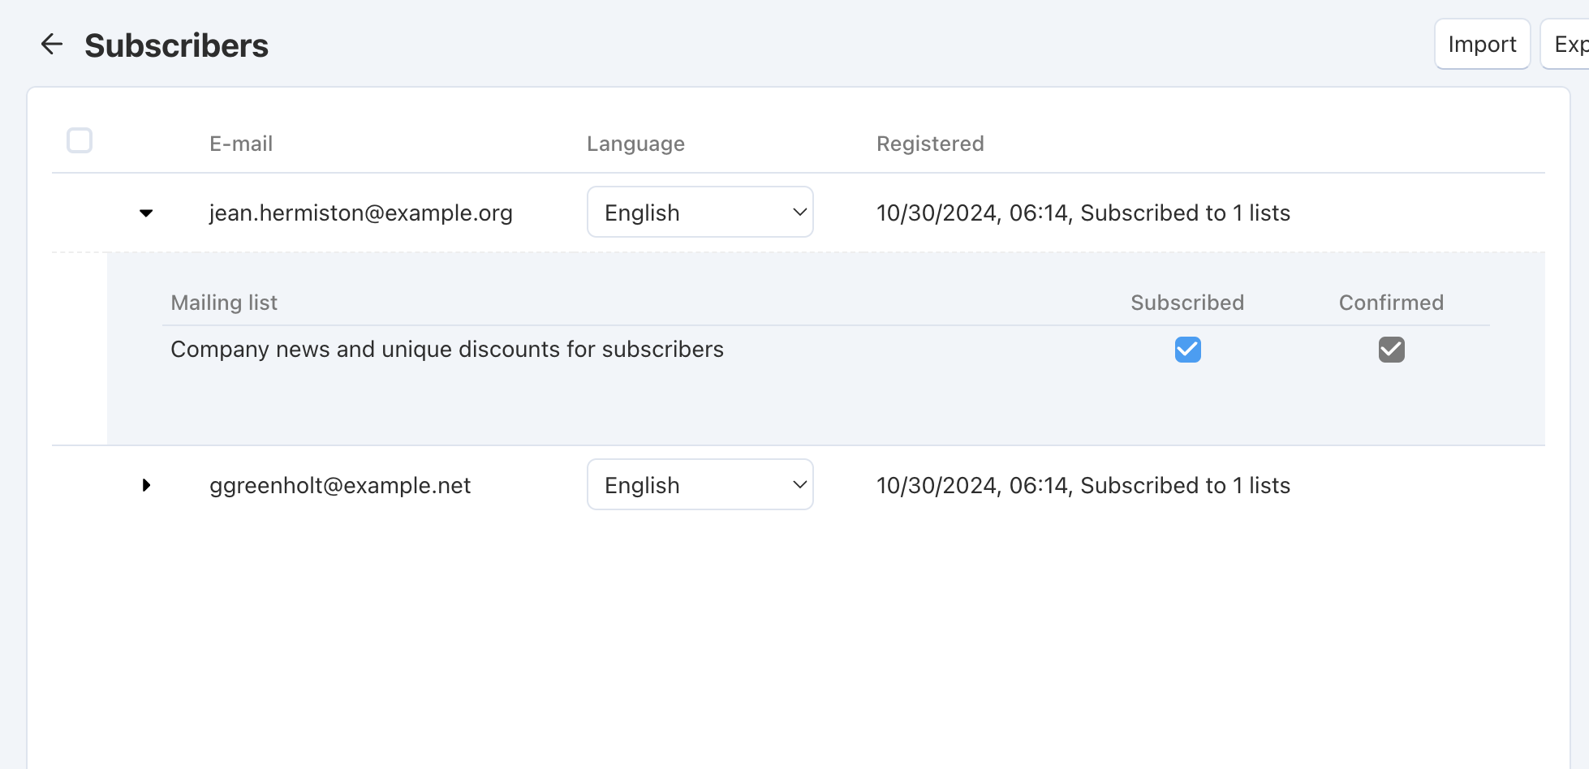Toggle the select-all subscribers checkbox
The image size is (1589, 769).
[x=80, y=140]
